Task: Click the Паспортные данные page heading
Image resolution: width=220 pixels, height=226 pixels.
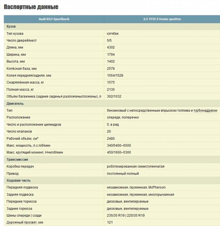Action: 31,7
